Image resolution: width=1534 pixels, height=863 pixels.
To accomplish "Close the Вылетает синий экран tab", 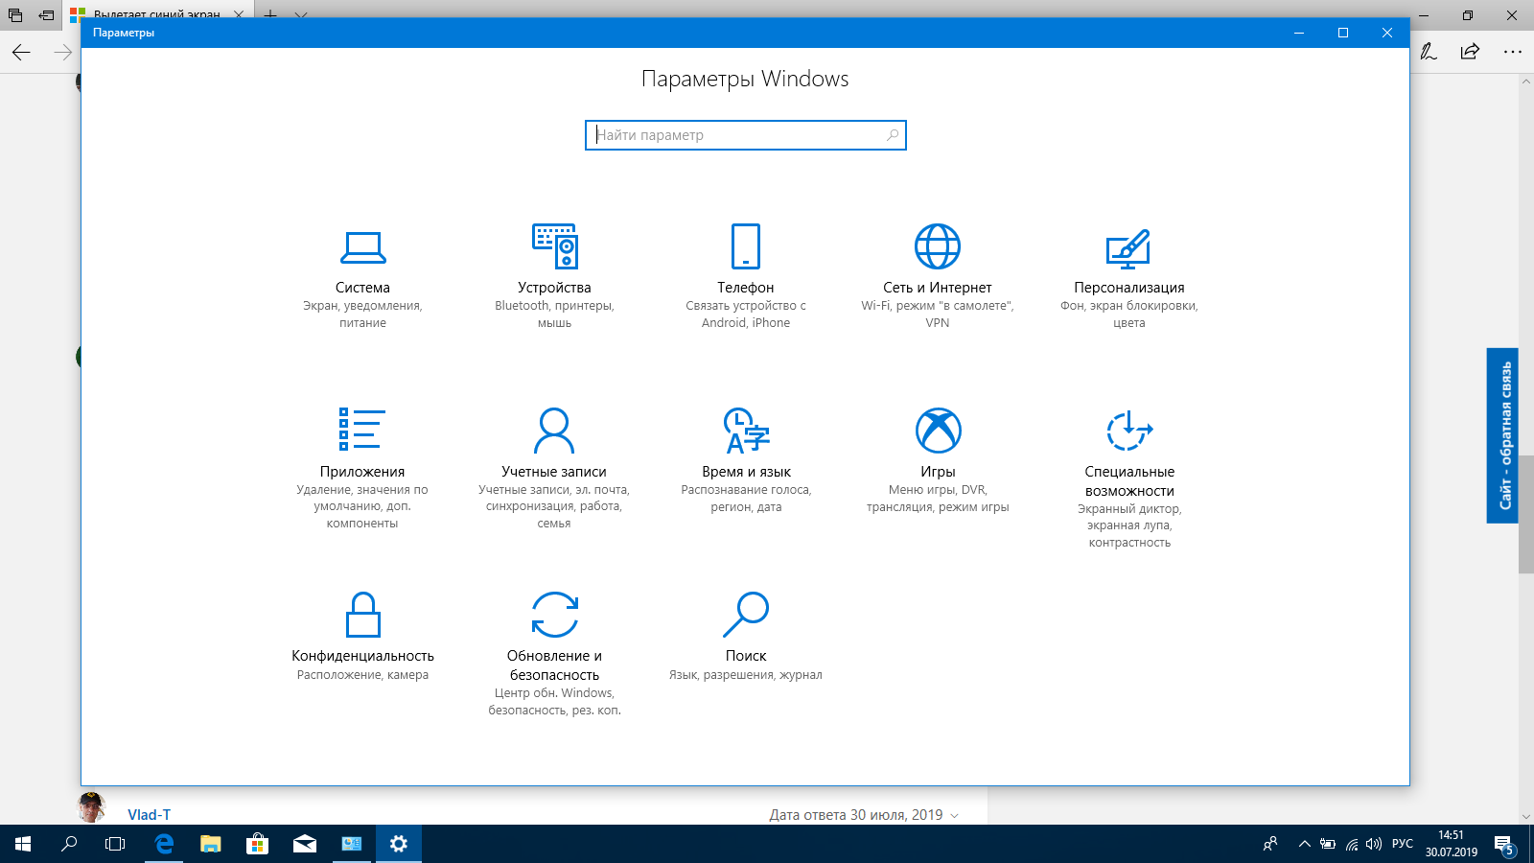I will tap(239, 14).
